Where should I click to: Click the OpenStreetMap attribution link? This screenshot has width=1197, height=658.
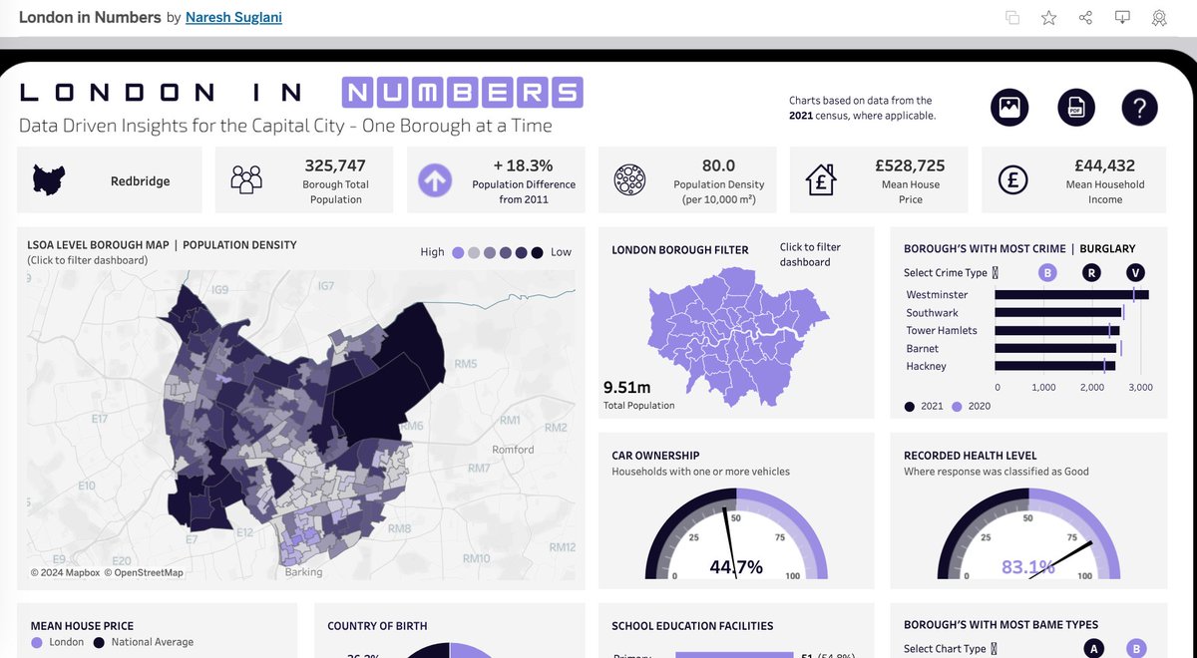point(145,572)
